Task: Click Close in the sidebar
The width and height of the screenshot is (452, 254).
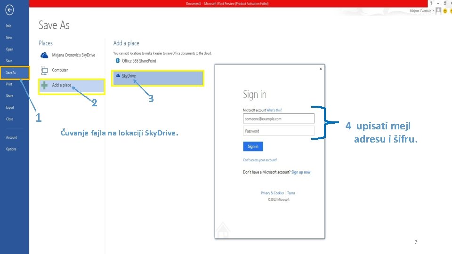Action: [x=9, y=119]
